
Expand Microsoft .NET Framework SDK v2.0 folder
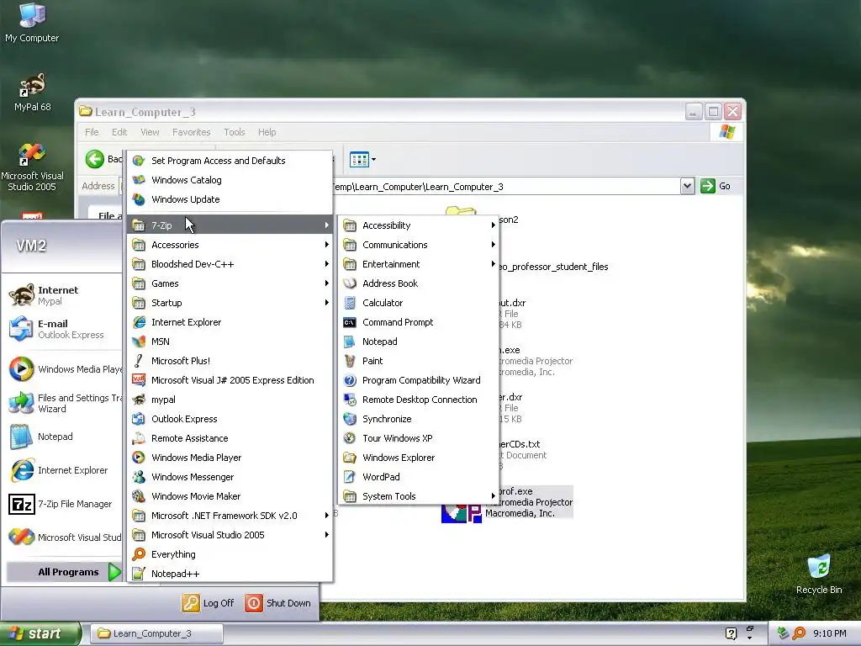[x=230, y=516]
